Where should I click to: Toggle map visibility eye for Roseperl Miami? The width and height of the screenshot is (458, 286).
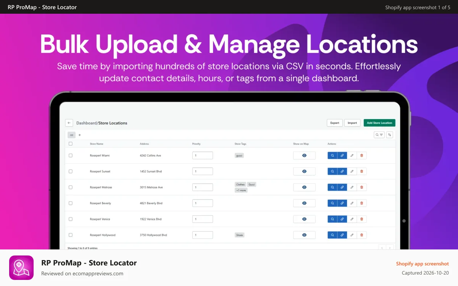[x=304, y=156]
